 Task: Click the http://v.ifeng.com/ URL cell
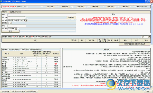(22, 86)
